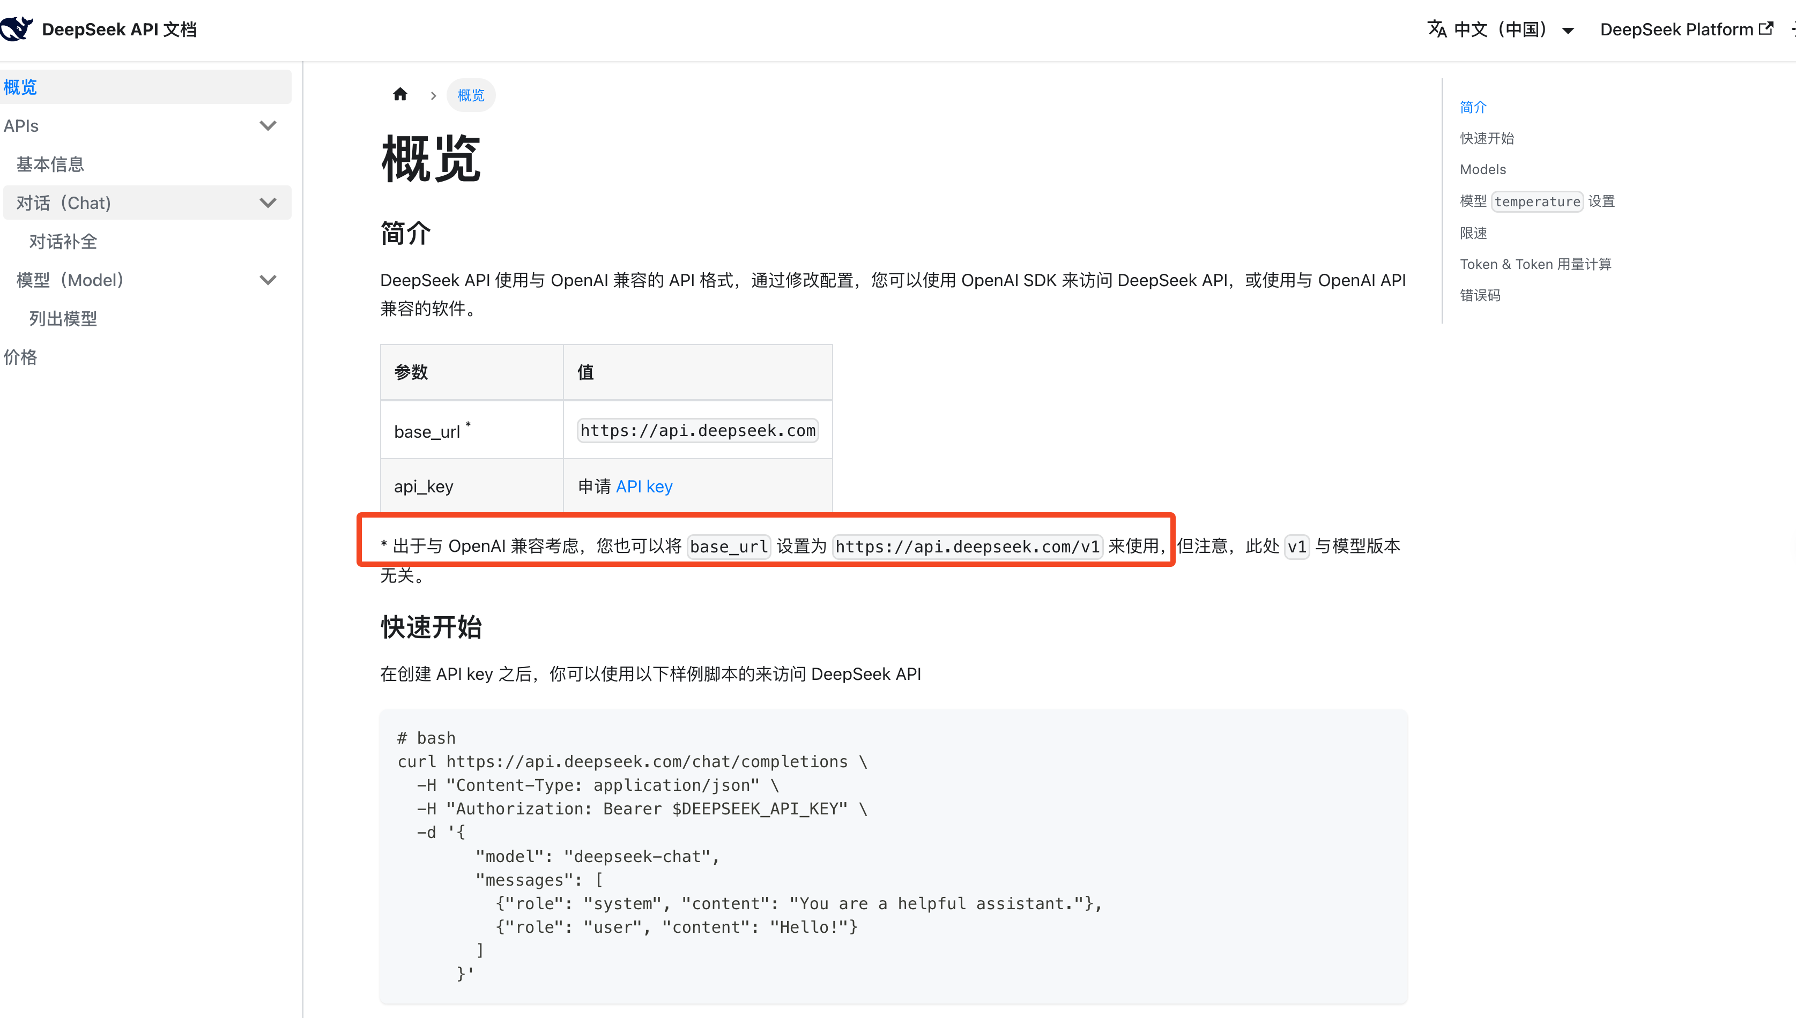Viewport: 1796px width, 1018px height.
Task: Jump to 错误码 in table of contents
Action: click(1480, 295)
